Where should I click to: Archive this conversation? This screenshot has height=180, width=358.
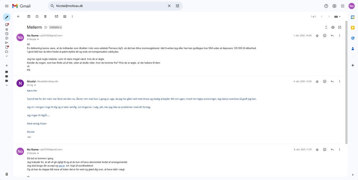coord(29,16)
